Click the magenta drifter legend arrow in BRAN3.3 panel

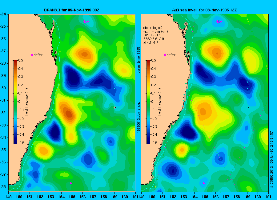[32, 55]
